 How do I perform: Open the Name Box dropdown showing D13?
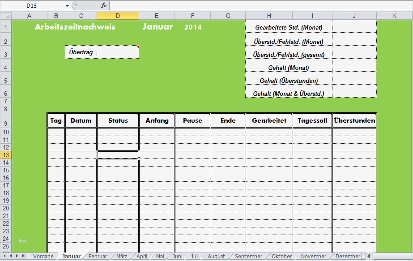(x=67, y=5)
